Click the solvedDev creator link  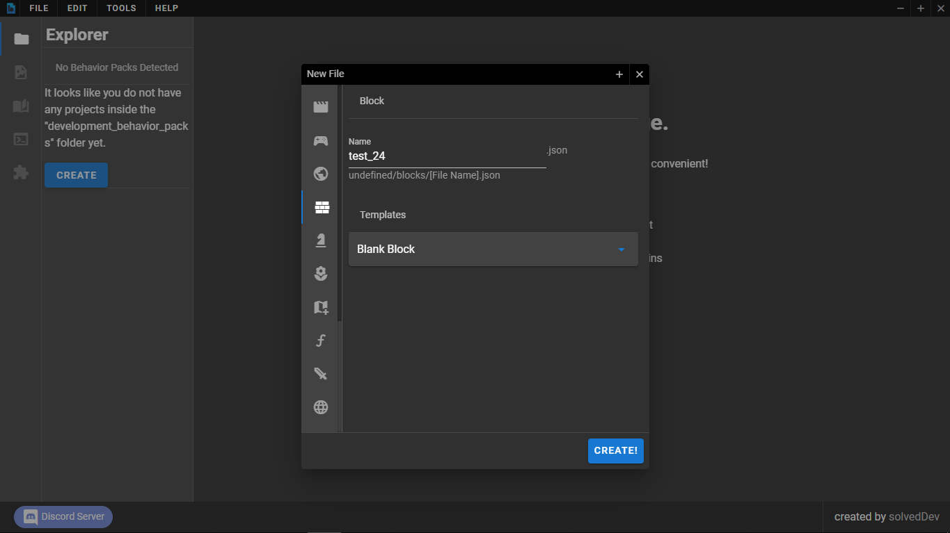(x=914, y=517)
